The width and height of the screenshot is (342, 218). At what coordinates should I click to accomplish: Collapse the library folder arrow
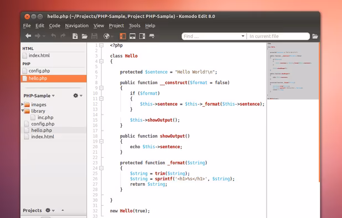point(22,111)
